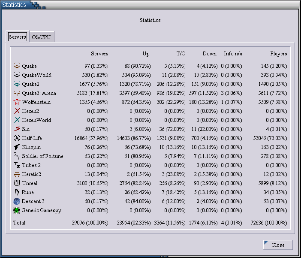Click the Generic Gamespy icon
This screenshot has width=301, height=258.
click(x=17, y=210)
